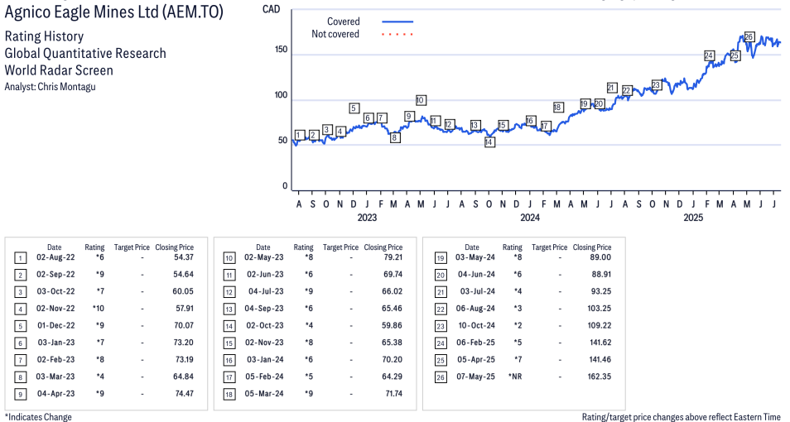Select the closing price 73.20
This screenshot has width=790, height=422.
tap(183, 343)
